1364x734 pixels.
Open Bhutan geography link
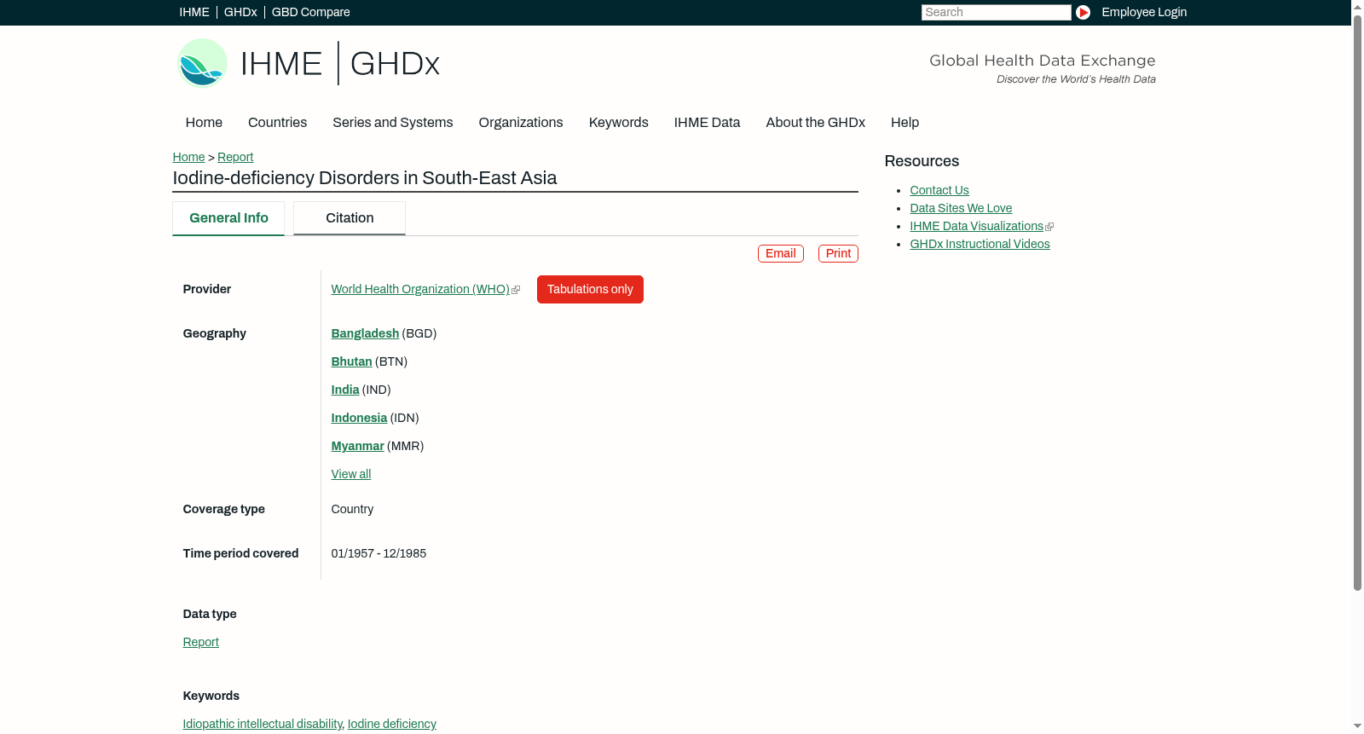[x=351, y=361]
